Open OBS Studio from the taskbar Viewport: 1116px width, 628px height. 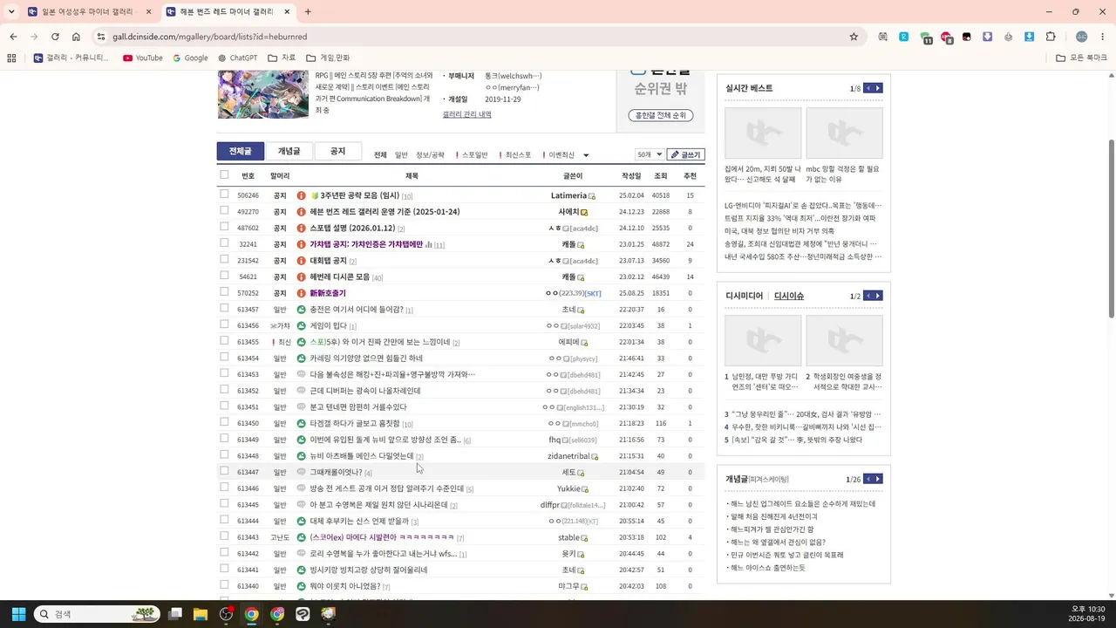click(x=227, y=614)
